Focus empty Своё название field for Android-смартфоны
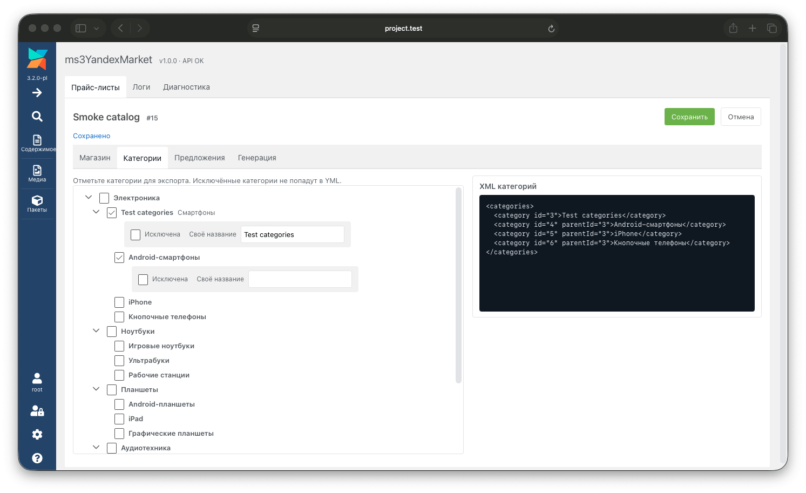 300,280
